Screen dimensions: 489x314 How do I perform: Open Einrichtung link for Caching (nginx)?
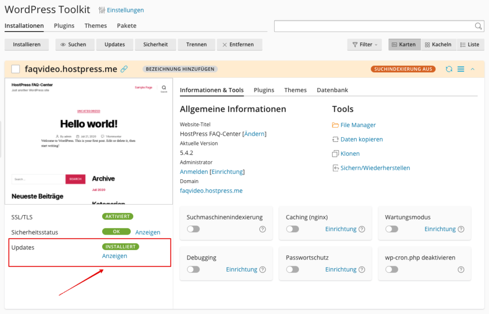click(340, 229)
